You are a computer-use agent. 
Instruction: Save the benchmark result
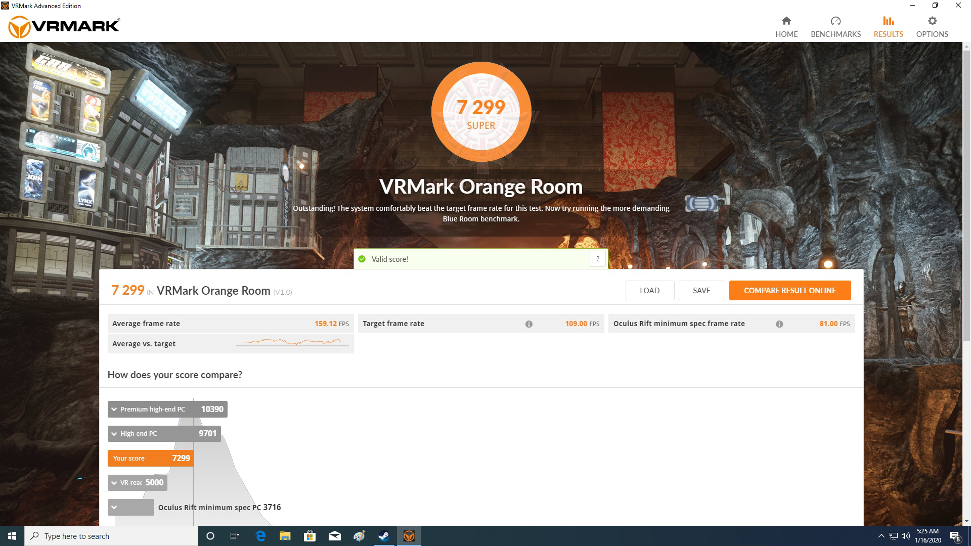701,290
